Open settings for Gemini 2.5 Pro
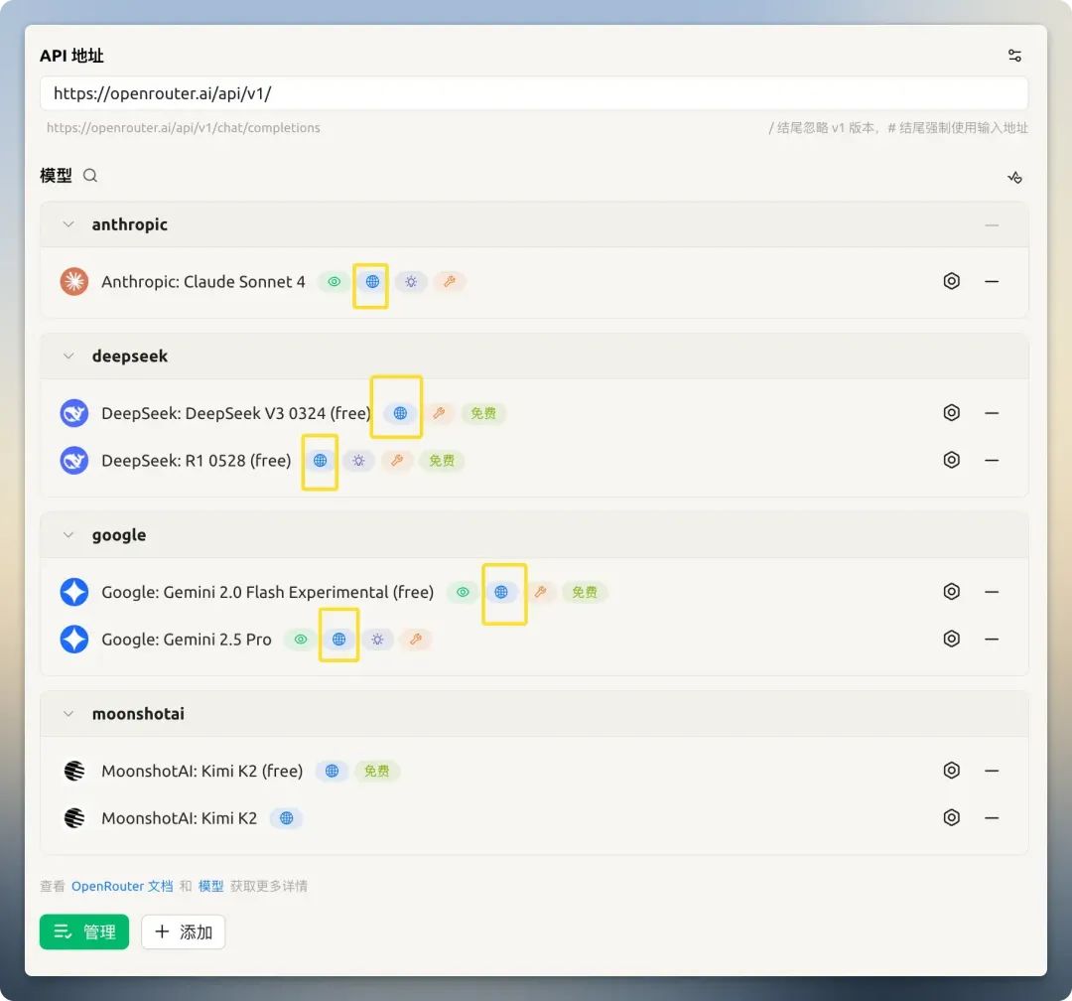The height and width of the screenshot is (1001, 1072). (x=952, y=639)
